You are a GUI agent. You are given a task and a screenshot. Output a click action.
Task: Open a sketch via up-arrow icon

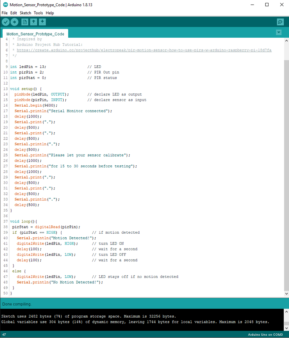click(x=33, y=22)
